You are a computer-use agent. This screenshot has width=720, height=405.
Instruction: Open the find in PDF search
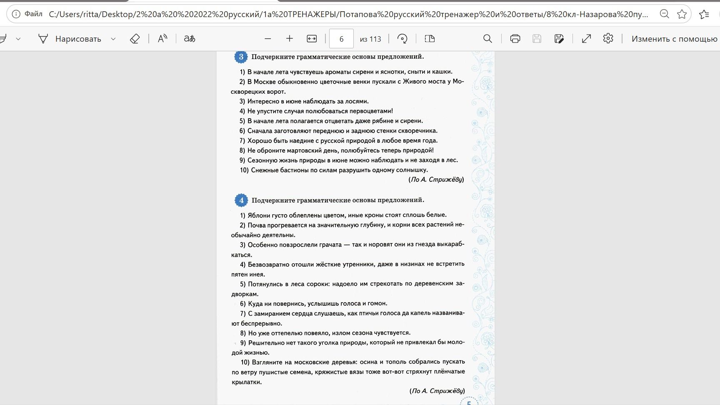(487, 39)
